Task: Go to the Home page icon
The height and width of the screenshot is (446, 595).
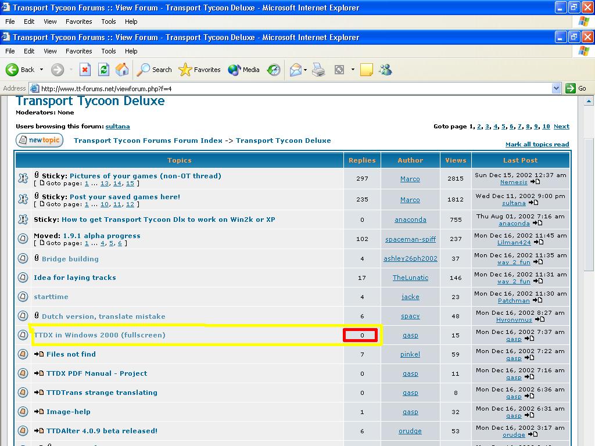Action: (x=122, y=70)
